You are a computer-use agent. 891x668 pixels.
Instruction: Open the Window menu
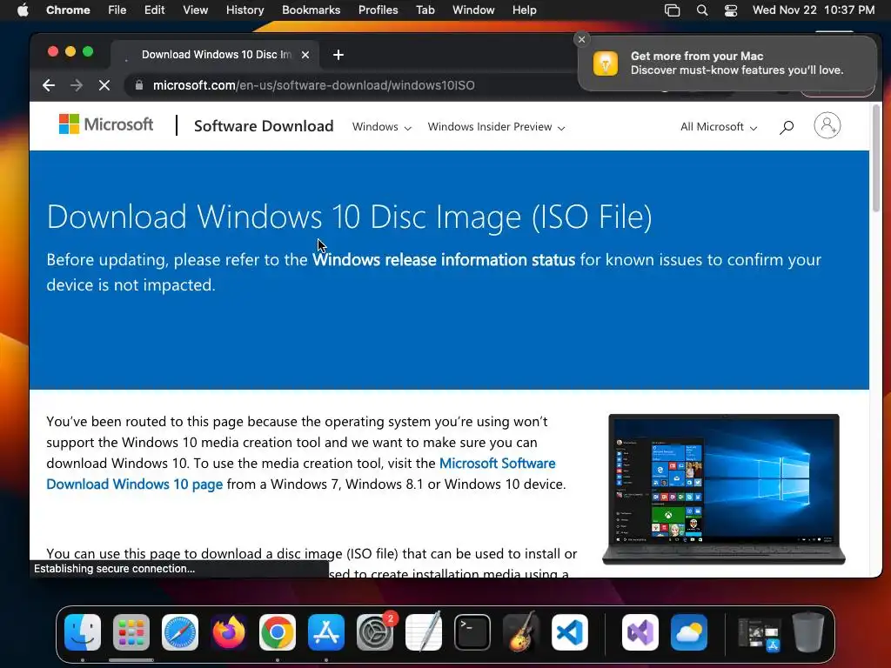point(473,10)
